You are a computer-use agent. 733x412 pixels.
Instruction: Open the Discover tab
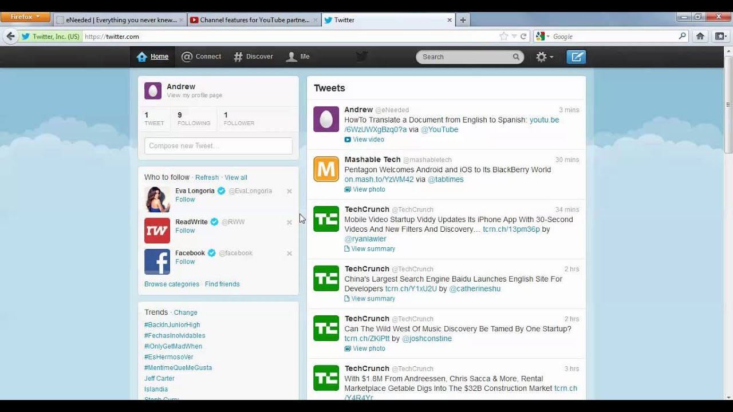[253, 57]
